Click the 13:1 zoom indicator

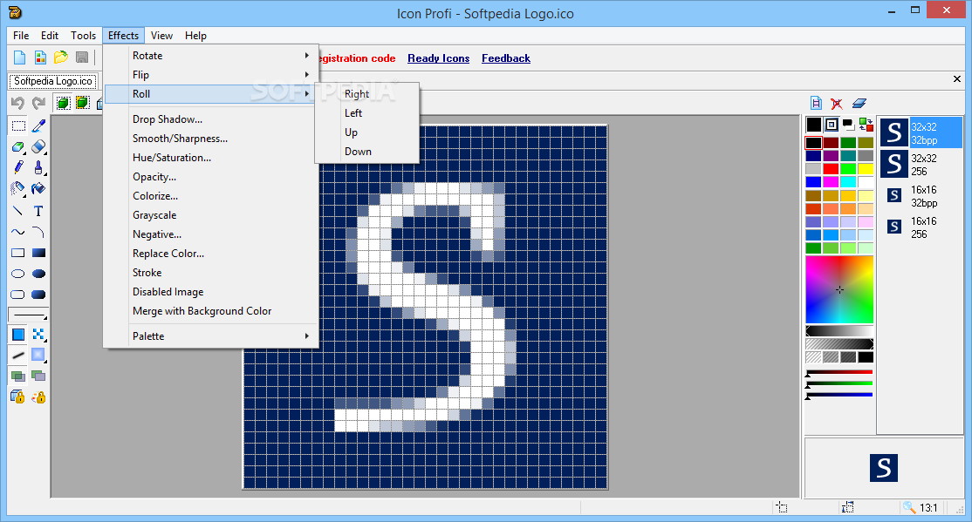coord(921,508)
